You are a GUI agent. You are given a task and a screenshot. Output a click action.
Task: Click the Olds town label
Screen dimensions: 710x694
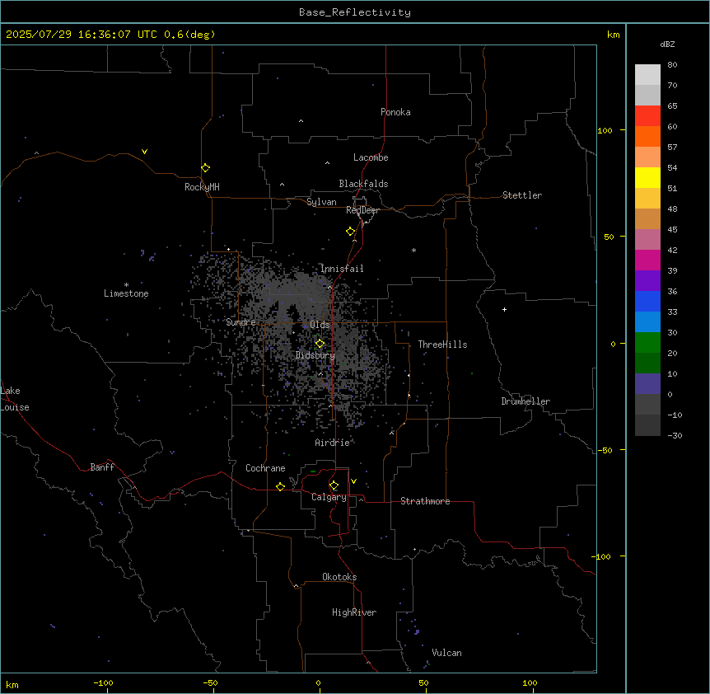click(320, 325)
